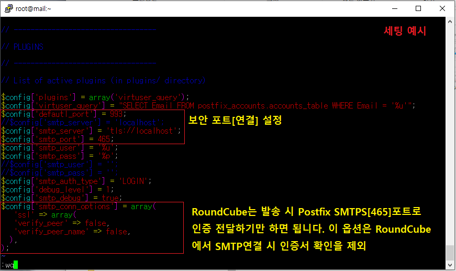Click the 'List of active plugins' comment
Image resolution: width=456 pixels, height=271 pixels.
click(x=103, y=80)
